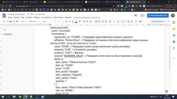Open the "Дополнения" menu
The image size is (177, 99).
(x=58, y=17)
